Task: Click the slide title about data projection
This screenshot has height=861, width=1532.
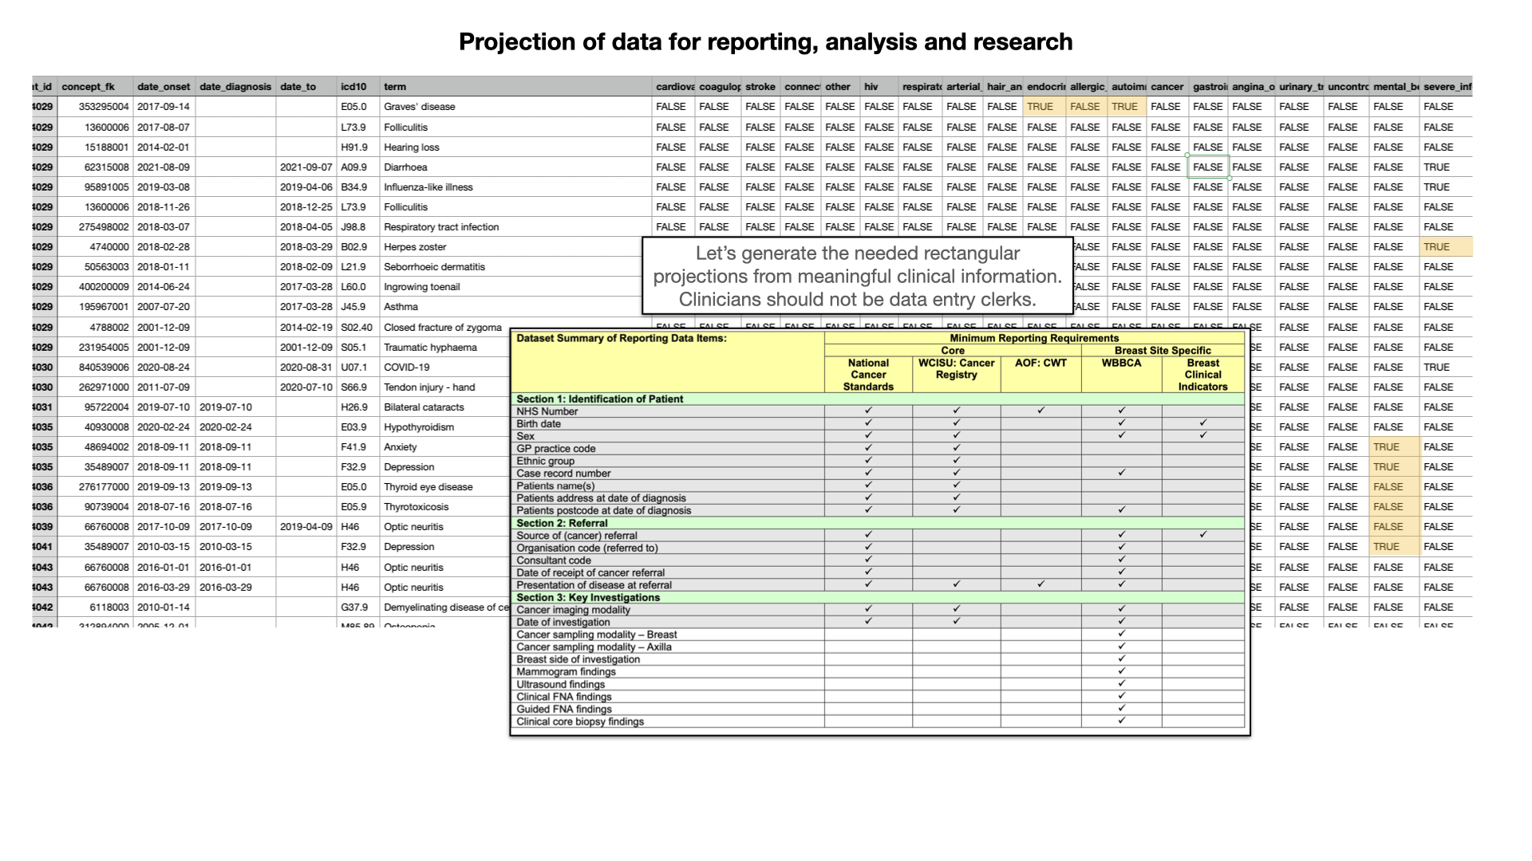Action: [x=765, y=41]
